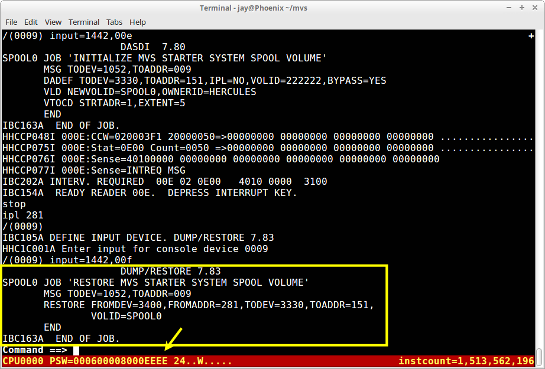Open the Terminal menu

84,22
